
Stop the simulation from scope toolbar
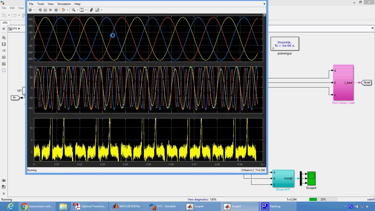(x=56, y=10)
